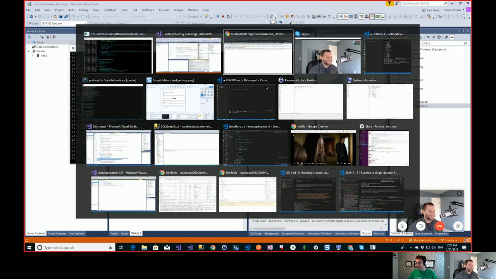Stop debugging with red stop button
Image resolution: width=496 pixels, height=279 pixels.
223,16
